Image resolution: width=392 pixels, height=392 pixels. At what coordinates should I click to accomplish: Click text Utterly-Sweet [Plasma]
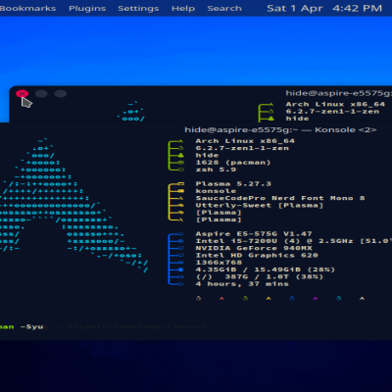click(260, 206)
